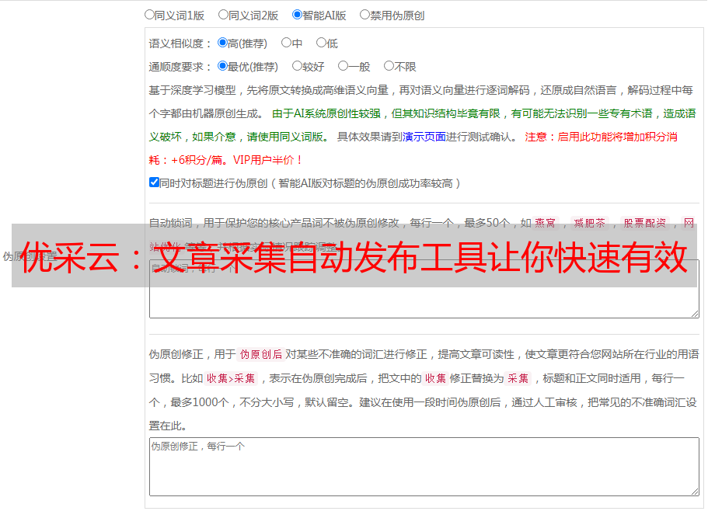Choose the 智能AI版 radio option
Image resolution: width=708 pixels, height=511 pixels.
tap(297, 15)
